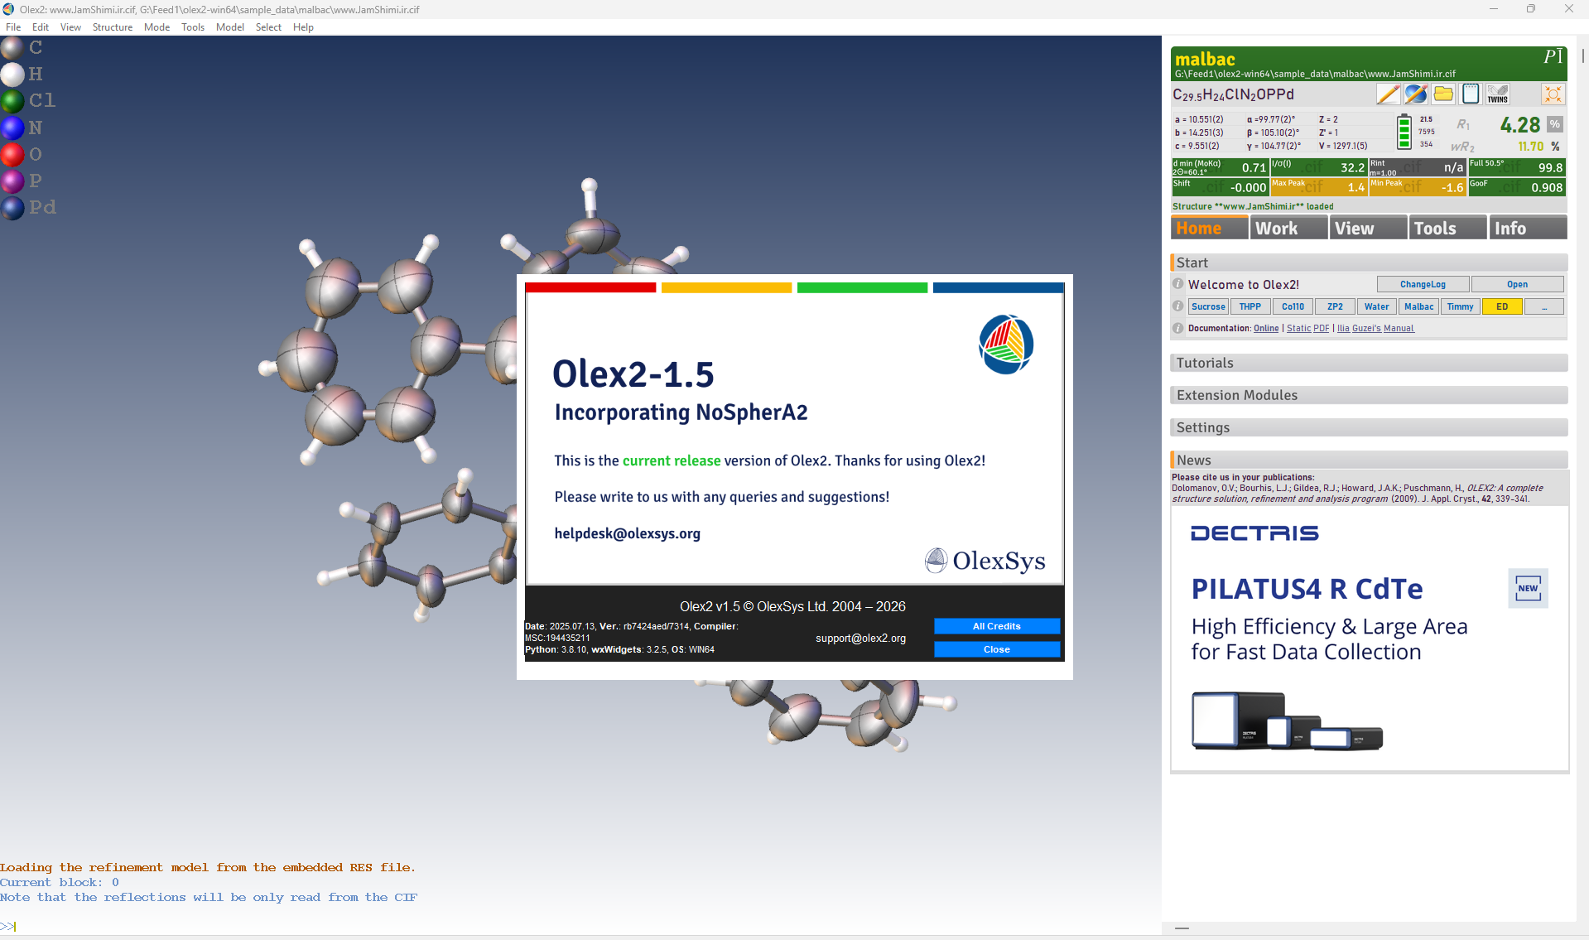The height and width of the screenshot is (940, 1589).
Task: Click the info icon beside Documentation
Action: pyautogui.click(x=1177, y=328)
